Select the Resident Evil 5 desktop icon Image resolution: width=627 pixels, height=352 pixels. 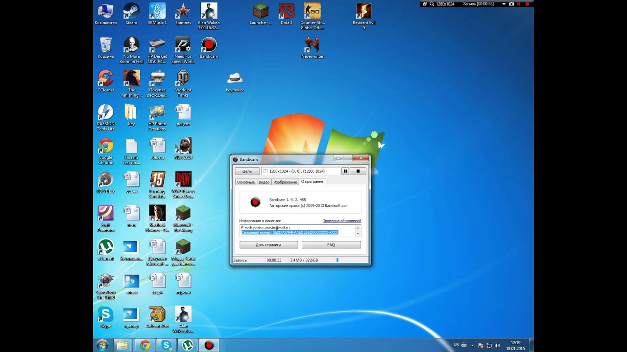coord(364,16)
